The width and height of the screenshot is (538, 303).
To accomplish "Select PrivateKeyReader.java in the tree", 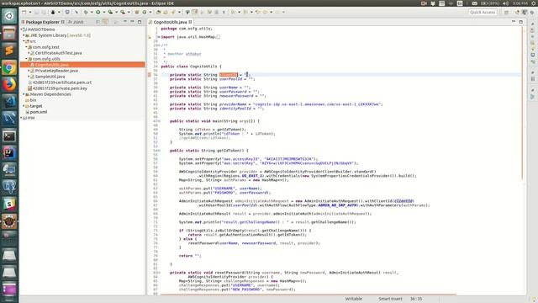I will pos(56,71).
